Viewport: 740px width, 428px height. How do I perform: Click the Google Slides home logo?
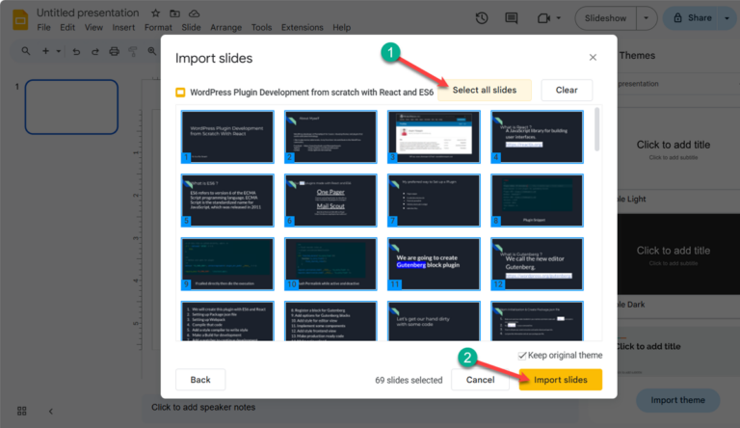[20, 20]
